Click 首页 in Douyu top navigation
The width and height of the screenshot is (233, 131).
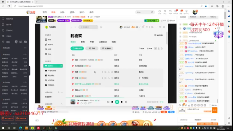(x=45, y=12)
